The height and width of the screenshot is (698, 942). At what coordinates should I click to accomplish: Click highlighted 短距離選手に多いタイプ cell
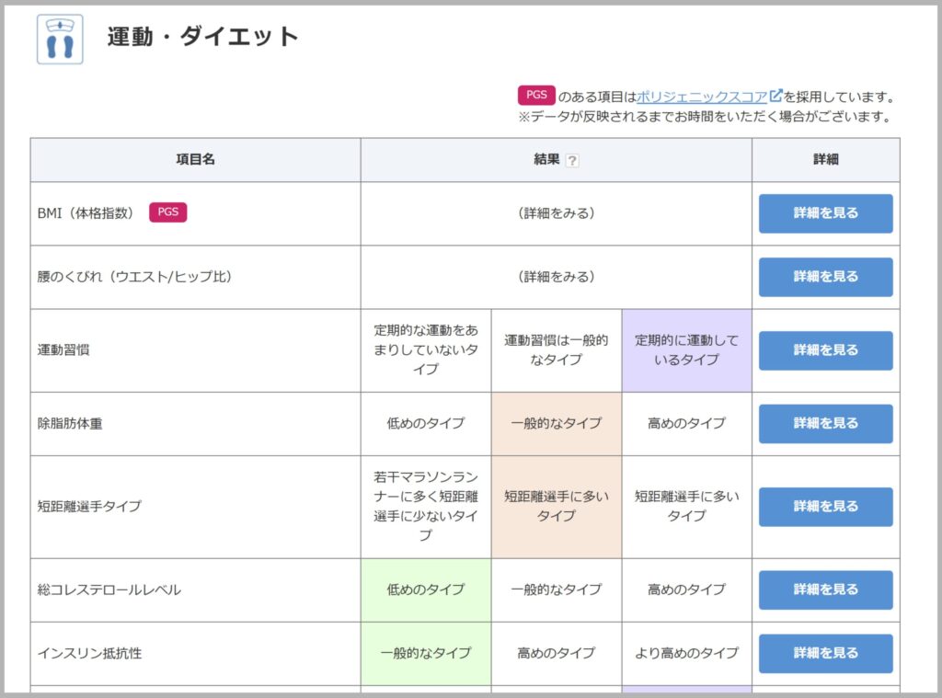point(557,507)
